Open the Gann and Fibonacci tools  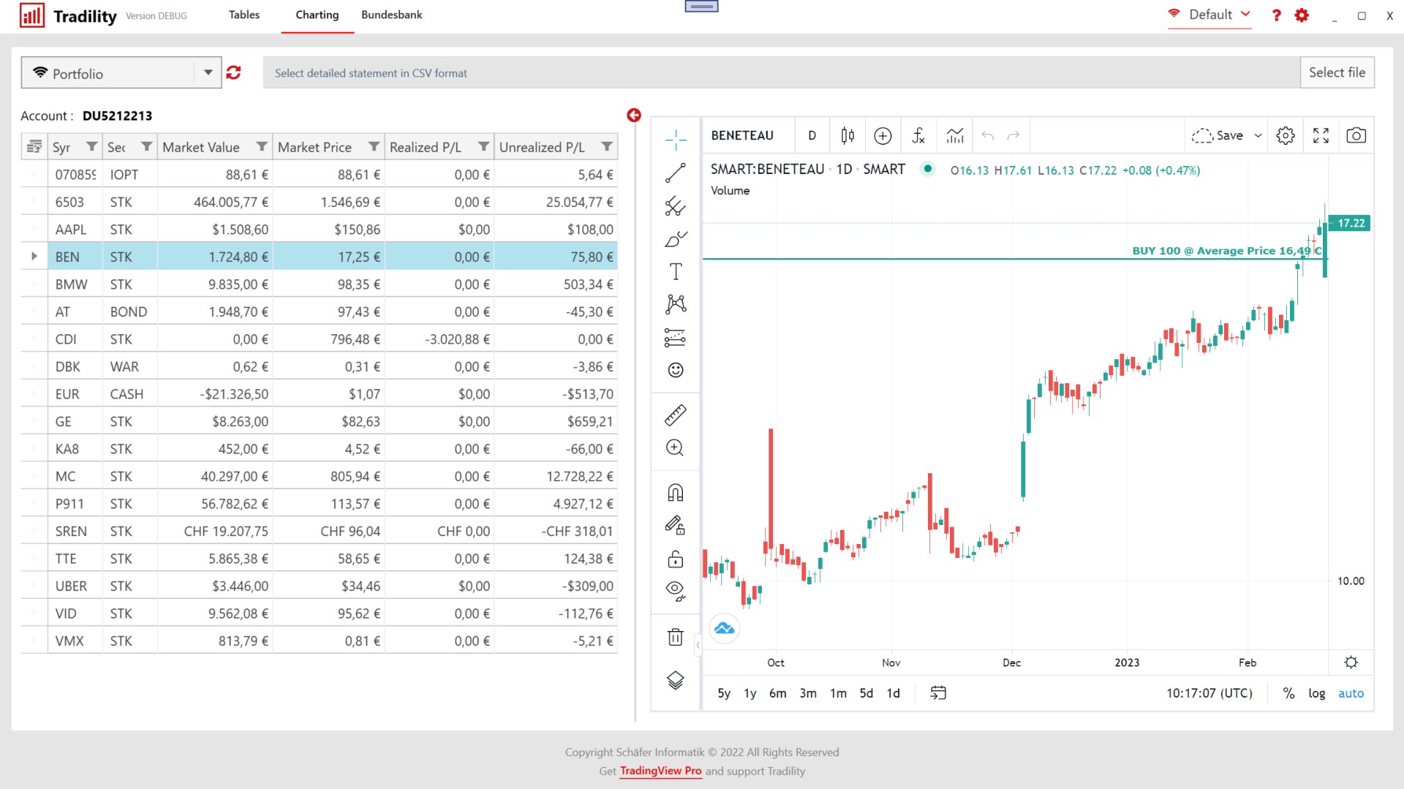[x=676, y=206]
